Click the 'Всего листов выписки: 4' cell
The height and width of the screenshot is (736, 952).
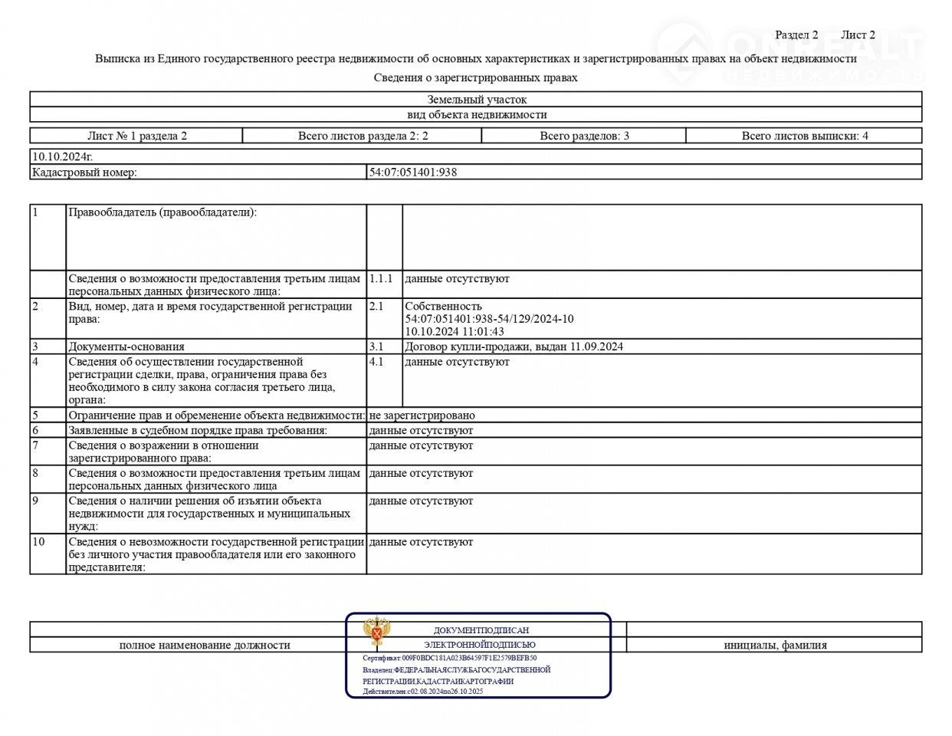click(804, 136)
